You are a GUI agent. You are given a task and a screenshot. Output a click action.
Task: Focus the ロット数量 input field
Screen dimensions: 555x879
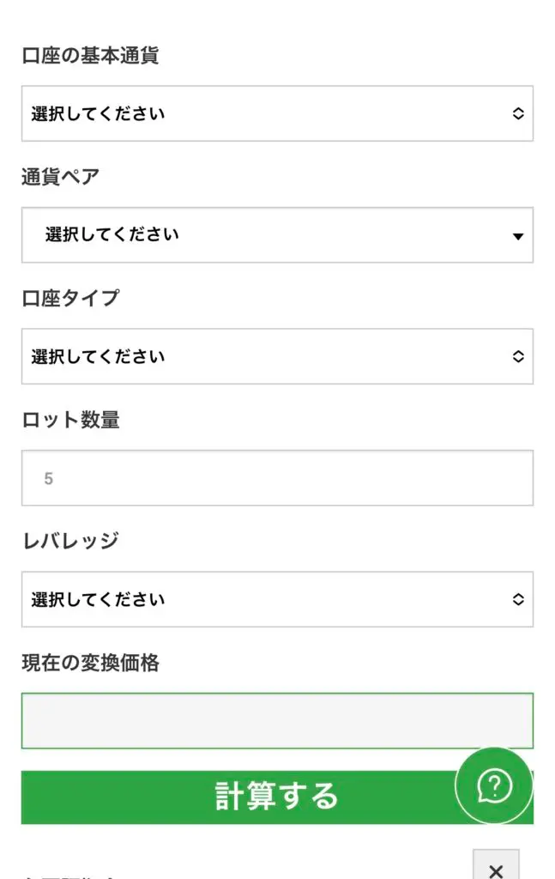[x=276, y=478]
